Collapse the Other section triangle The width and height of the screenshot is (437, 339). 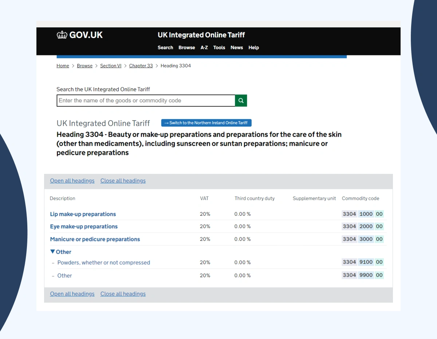pos(53,252)
